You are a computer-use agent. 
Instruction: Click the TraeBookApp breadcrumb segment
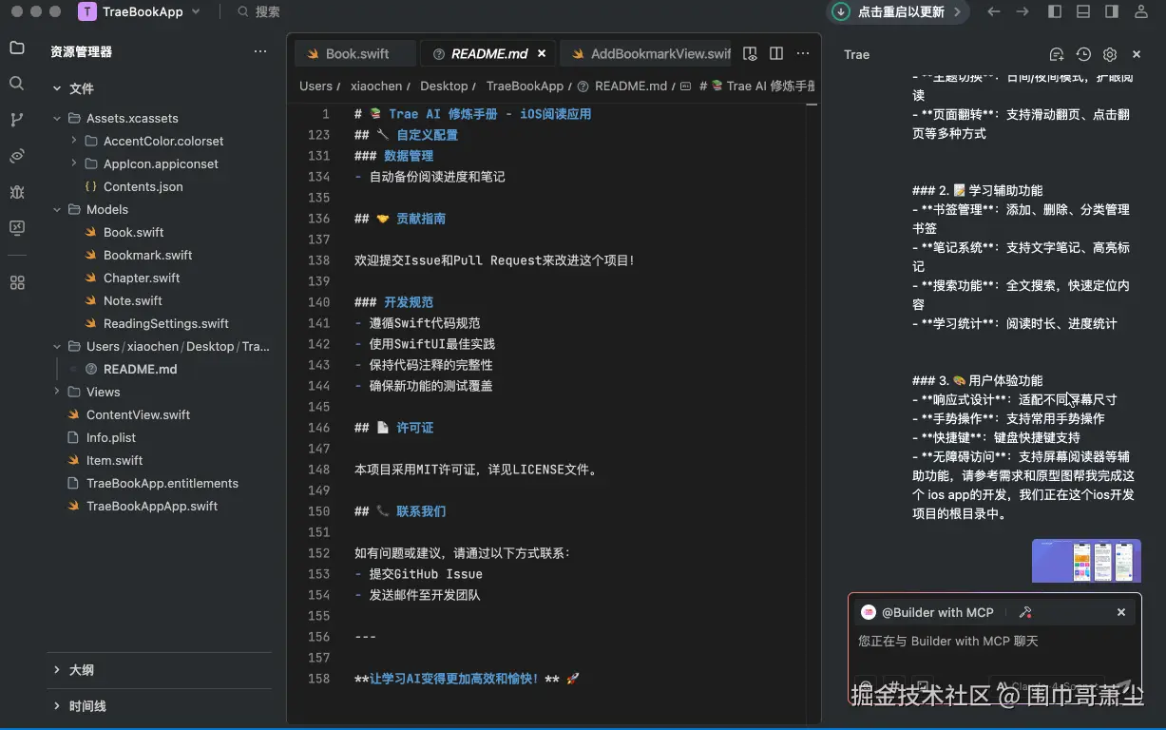(x=525, y=86)
